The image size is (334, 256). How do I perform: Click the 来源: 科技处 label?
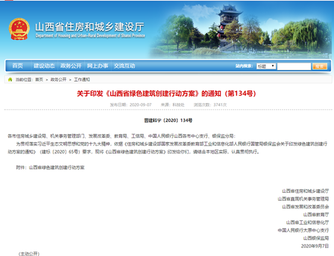[172, 105]
